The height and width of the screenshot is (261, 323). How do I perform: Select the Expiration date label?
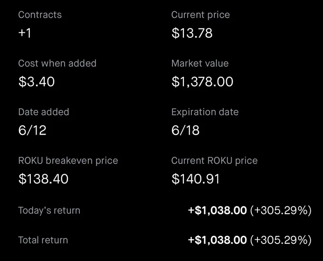[205, 112]
